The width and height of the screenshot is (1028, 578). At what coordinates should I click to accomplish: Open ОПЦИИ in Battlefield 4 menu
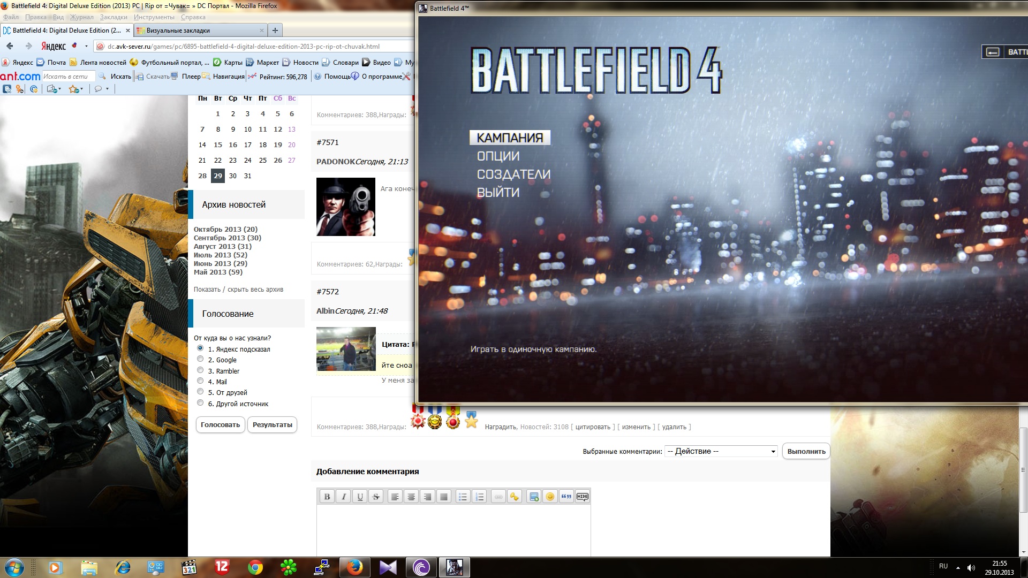(498, 156)
